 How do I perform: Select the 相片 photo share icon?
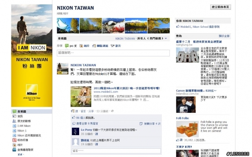(82, 46)
